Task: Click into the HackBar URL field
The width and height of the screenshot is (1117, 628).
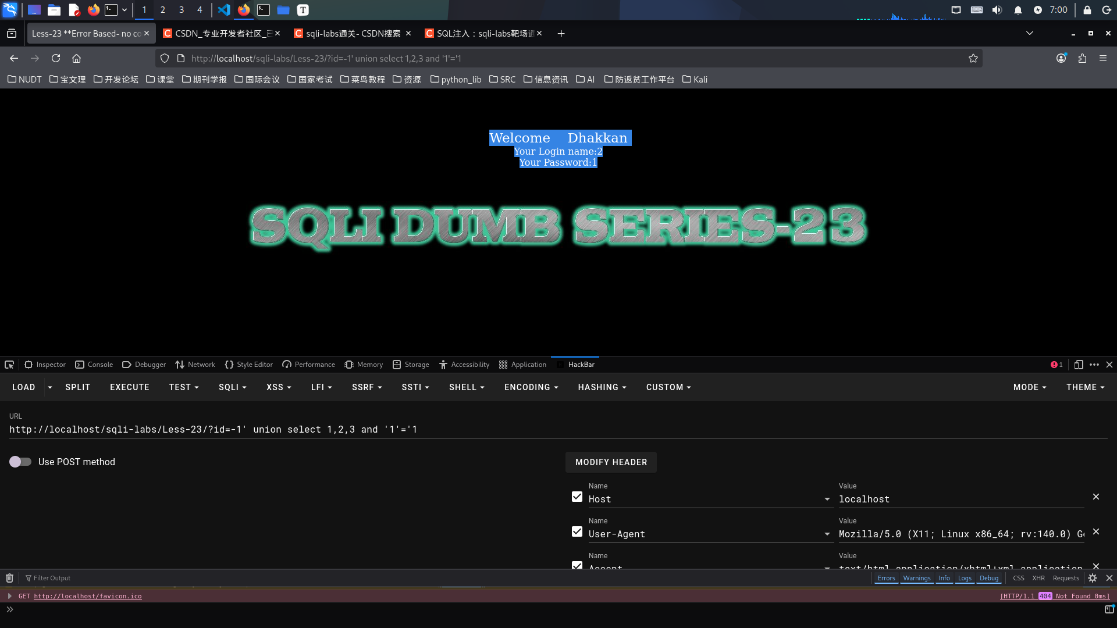Action: (x=524, y=430)
